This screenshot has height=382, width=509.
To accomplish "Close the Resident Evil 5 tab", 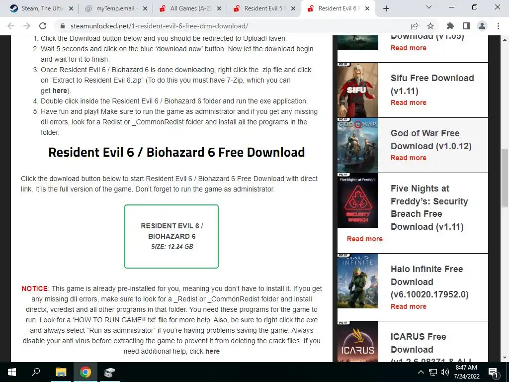I will point(293,8).
